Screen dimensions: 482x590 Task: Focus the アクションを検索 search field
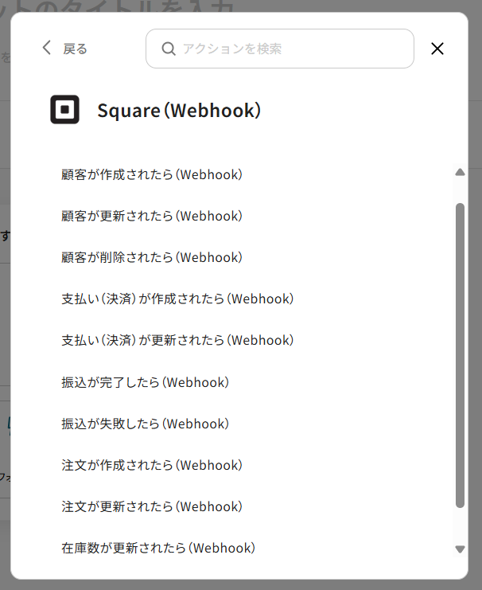pos(280,49)
